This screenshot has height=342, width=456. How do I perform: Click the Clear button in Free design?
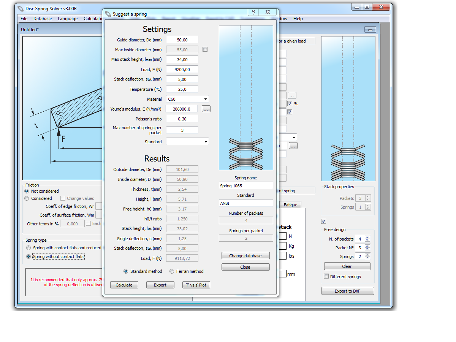click(347, 266)
